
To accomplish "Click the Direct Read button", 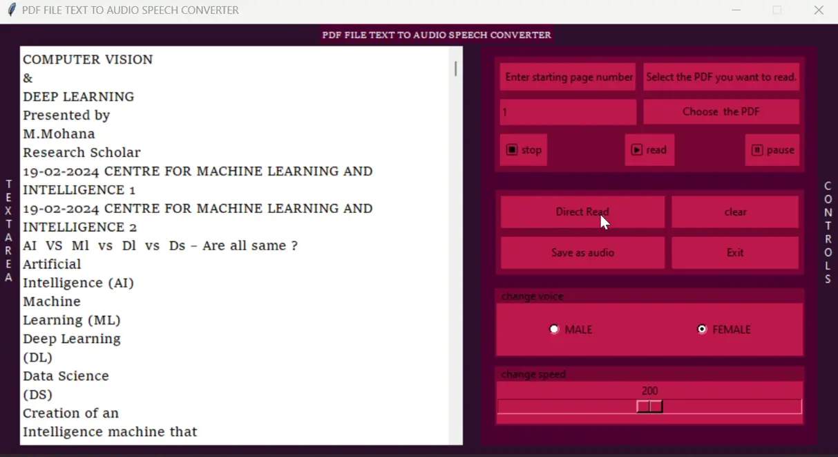I will click(582, 212).
